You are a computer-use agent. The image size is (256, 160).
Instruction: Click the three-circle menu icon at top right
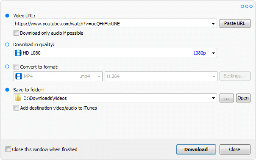247,6
